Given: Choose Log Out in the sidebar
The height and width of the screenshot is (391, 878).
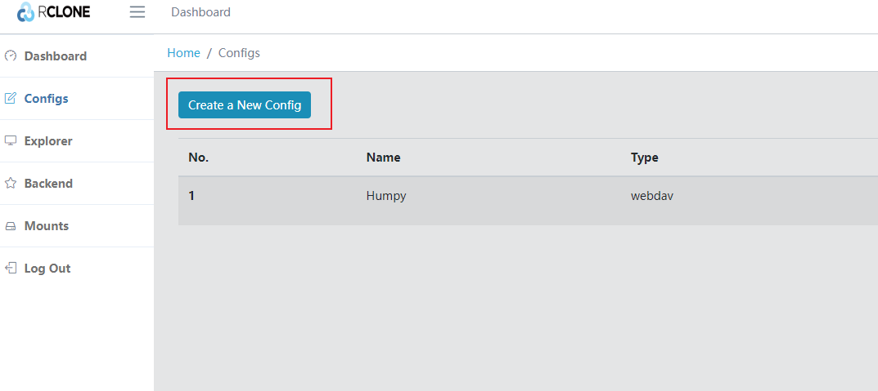Looking at the screenshot, I should [x=47, y=269].
